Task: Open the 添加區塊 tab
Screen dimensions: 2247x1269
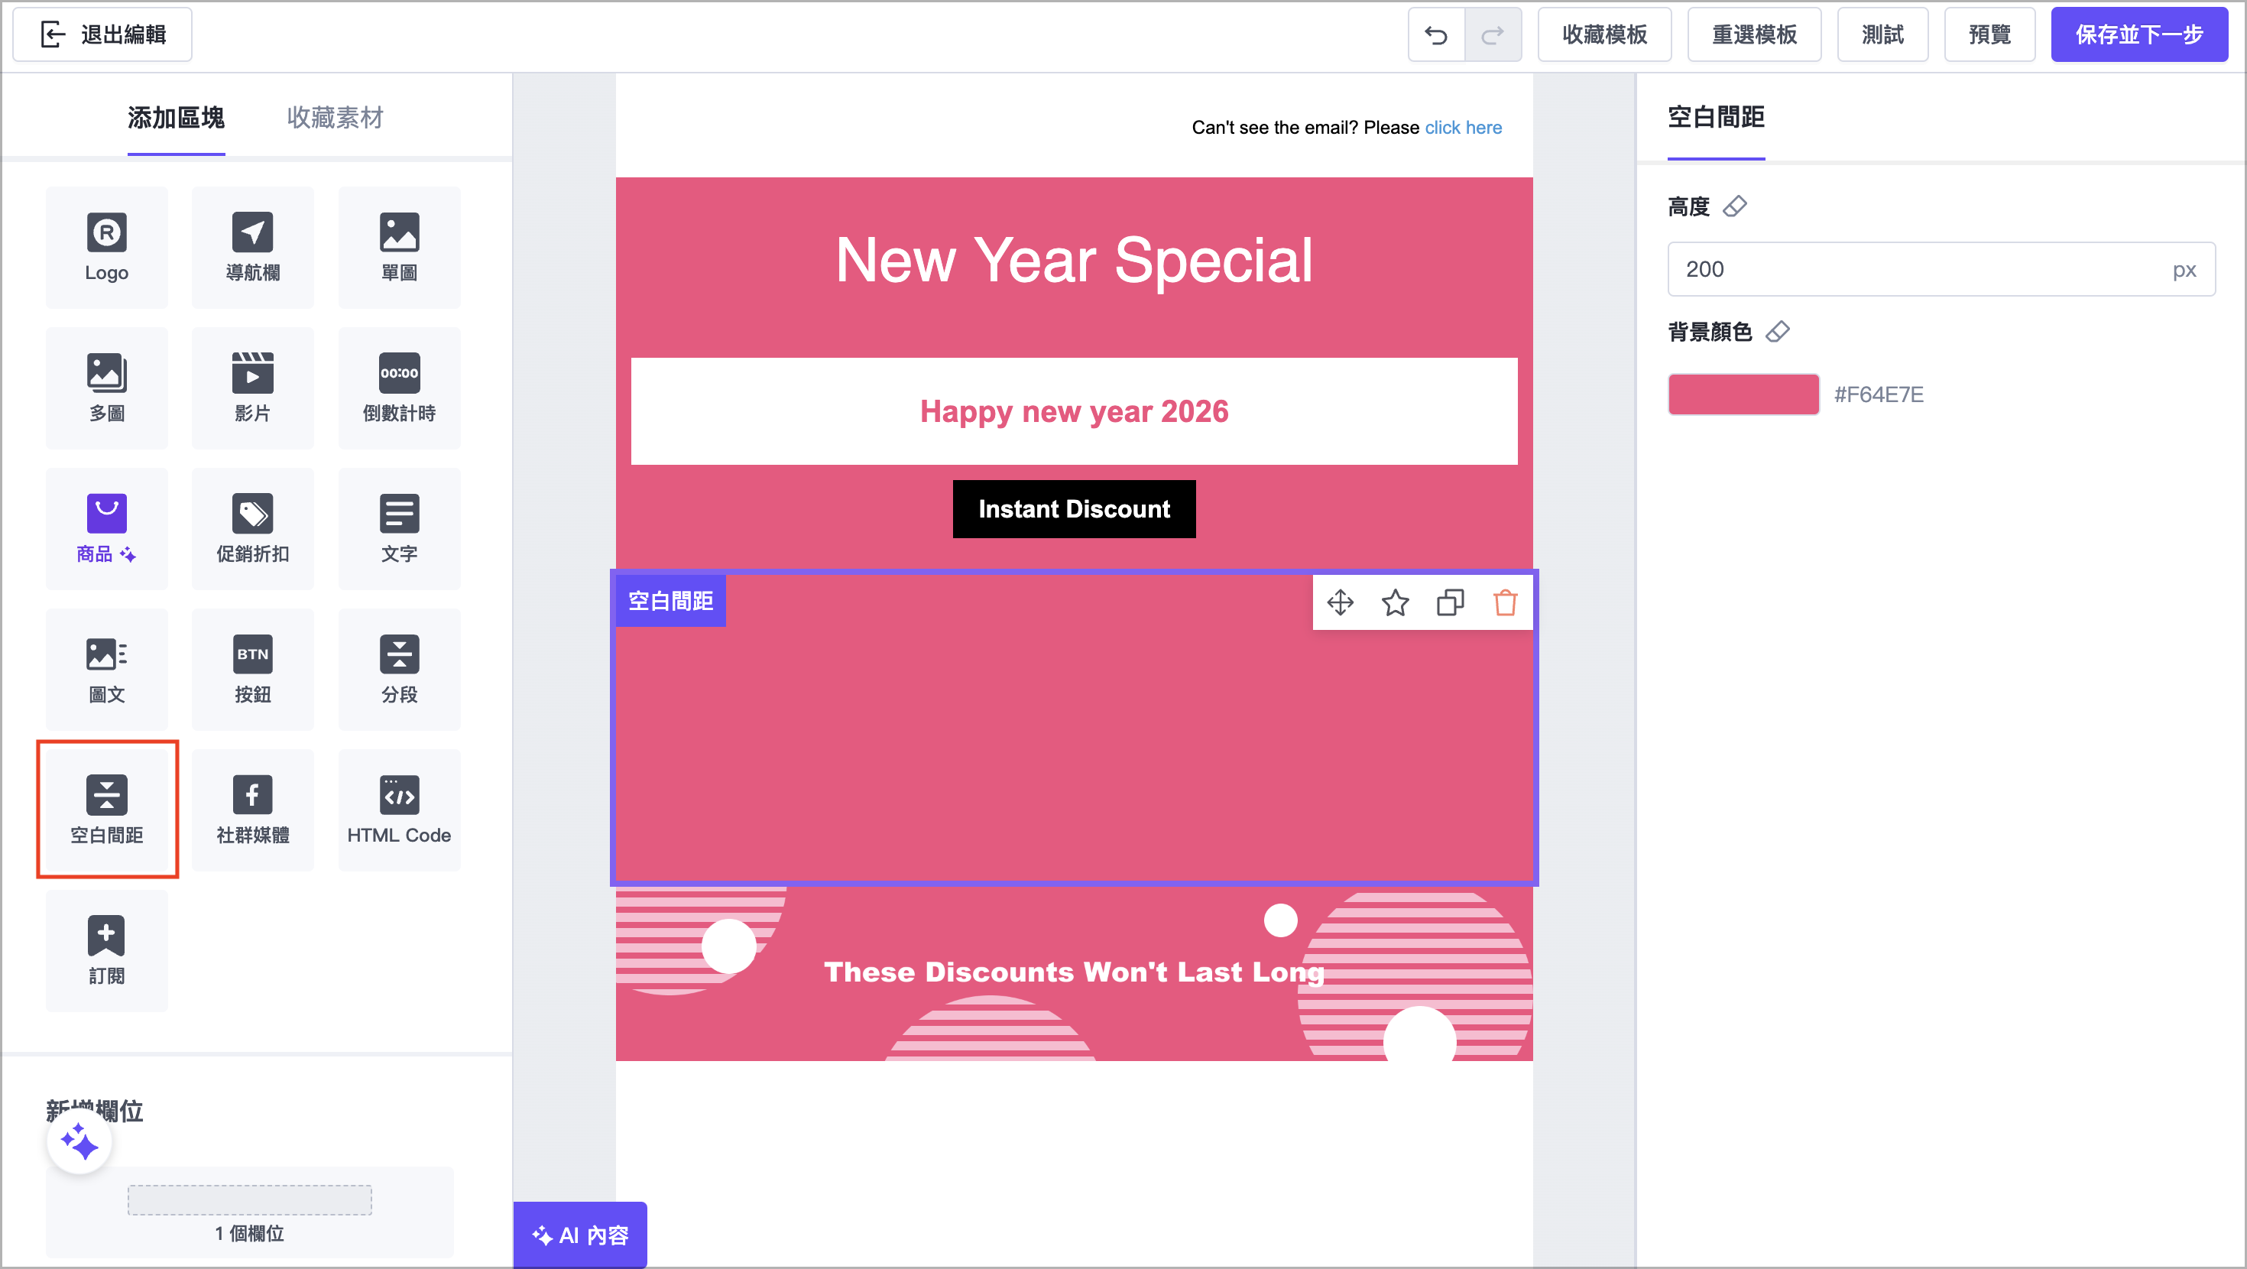Action: click(177, 118)
